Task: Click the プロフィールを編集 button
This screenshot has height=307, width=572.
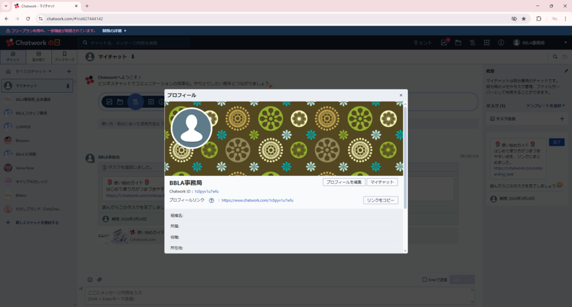Action: (x=344, y=182)
